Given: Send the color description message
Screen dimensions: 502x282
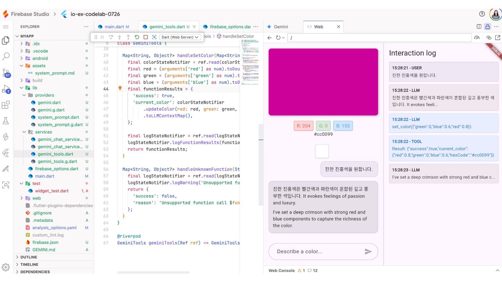Looking at the screenshot, I should (368, 251).
